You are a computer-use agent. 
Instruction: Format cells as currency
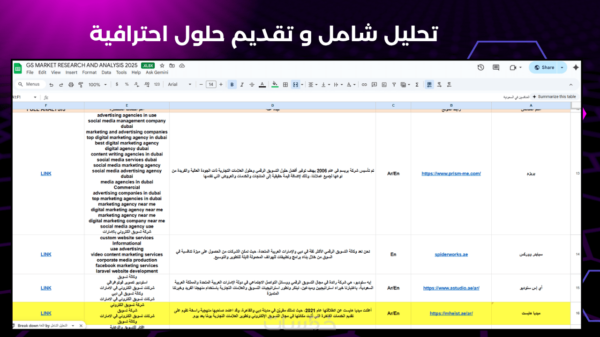click(x=117, y=85)
